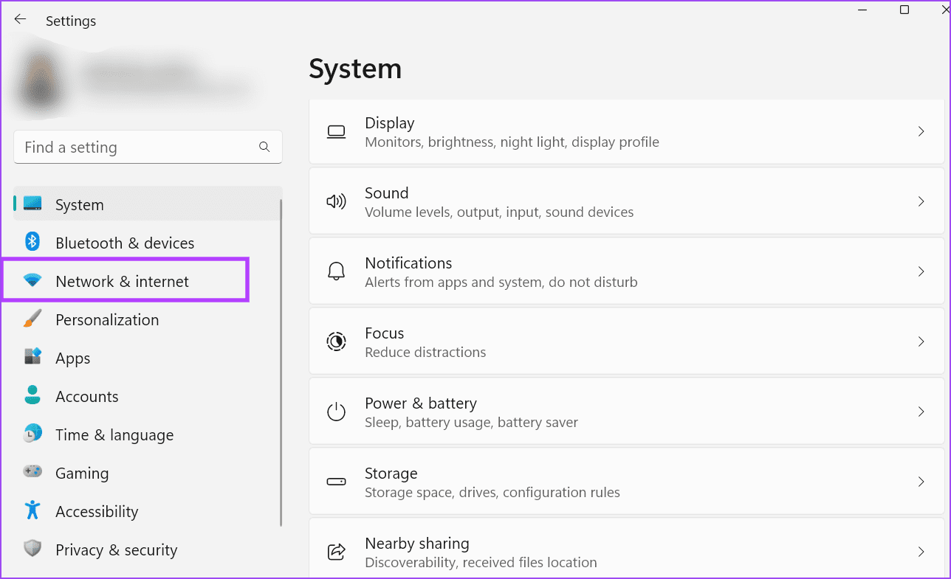Open Bluetooth & devices section
Viewport: 951px width, 579px height.
tap(147, 243)
